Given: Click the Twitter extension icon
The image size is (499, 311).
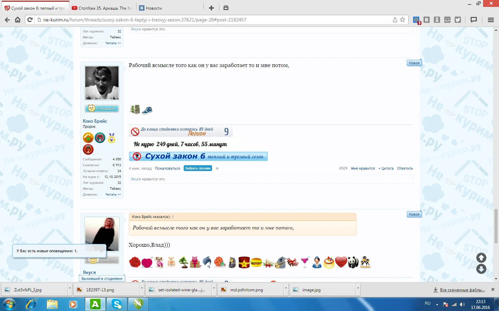Looking at the screenshot, I should [458, 20].
